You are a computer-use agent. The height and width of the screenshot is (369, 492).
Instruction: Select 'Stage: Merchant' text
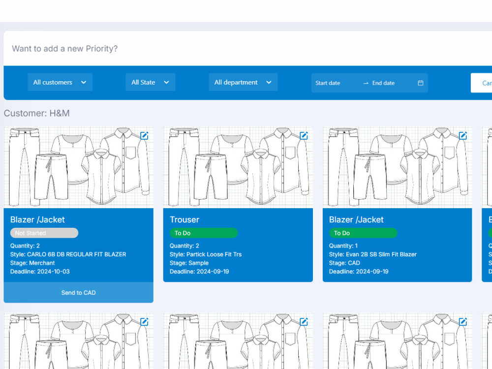(32, 263)
